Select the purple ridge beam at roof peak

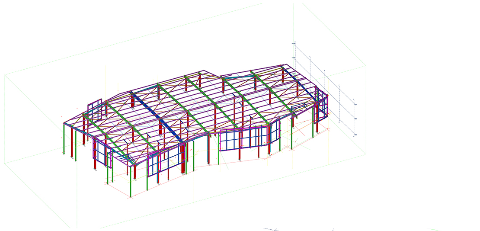pos(164,81)
